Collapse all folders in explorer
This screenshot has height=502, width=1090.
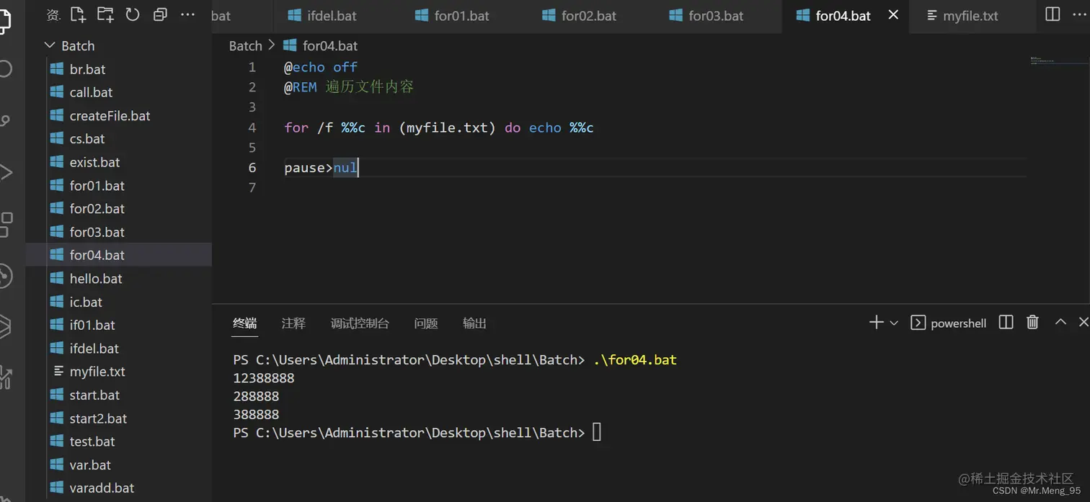tap(160, 14)
